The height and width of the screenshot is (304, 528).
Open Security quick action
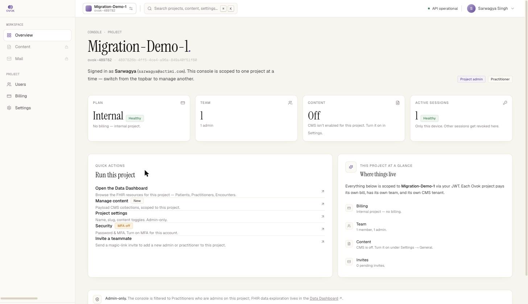click(x=210, y=229)
